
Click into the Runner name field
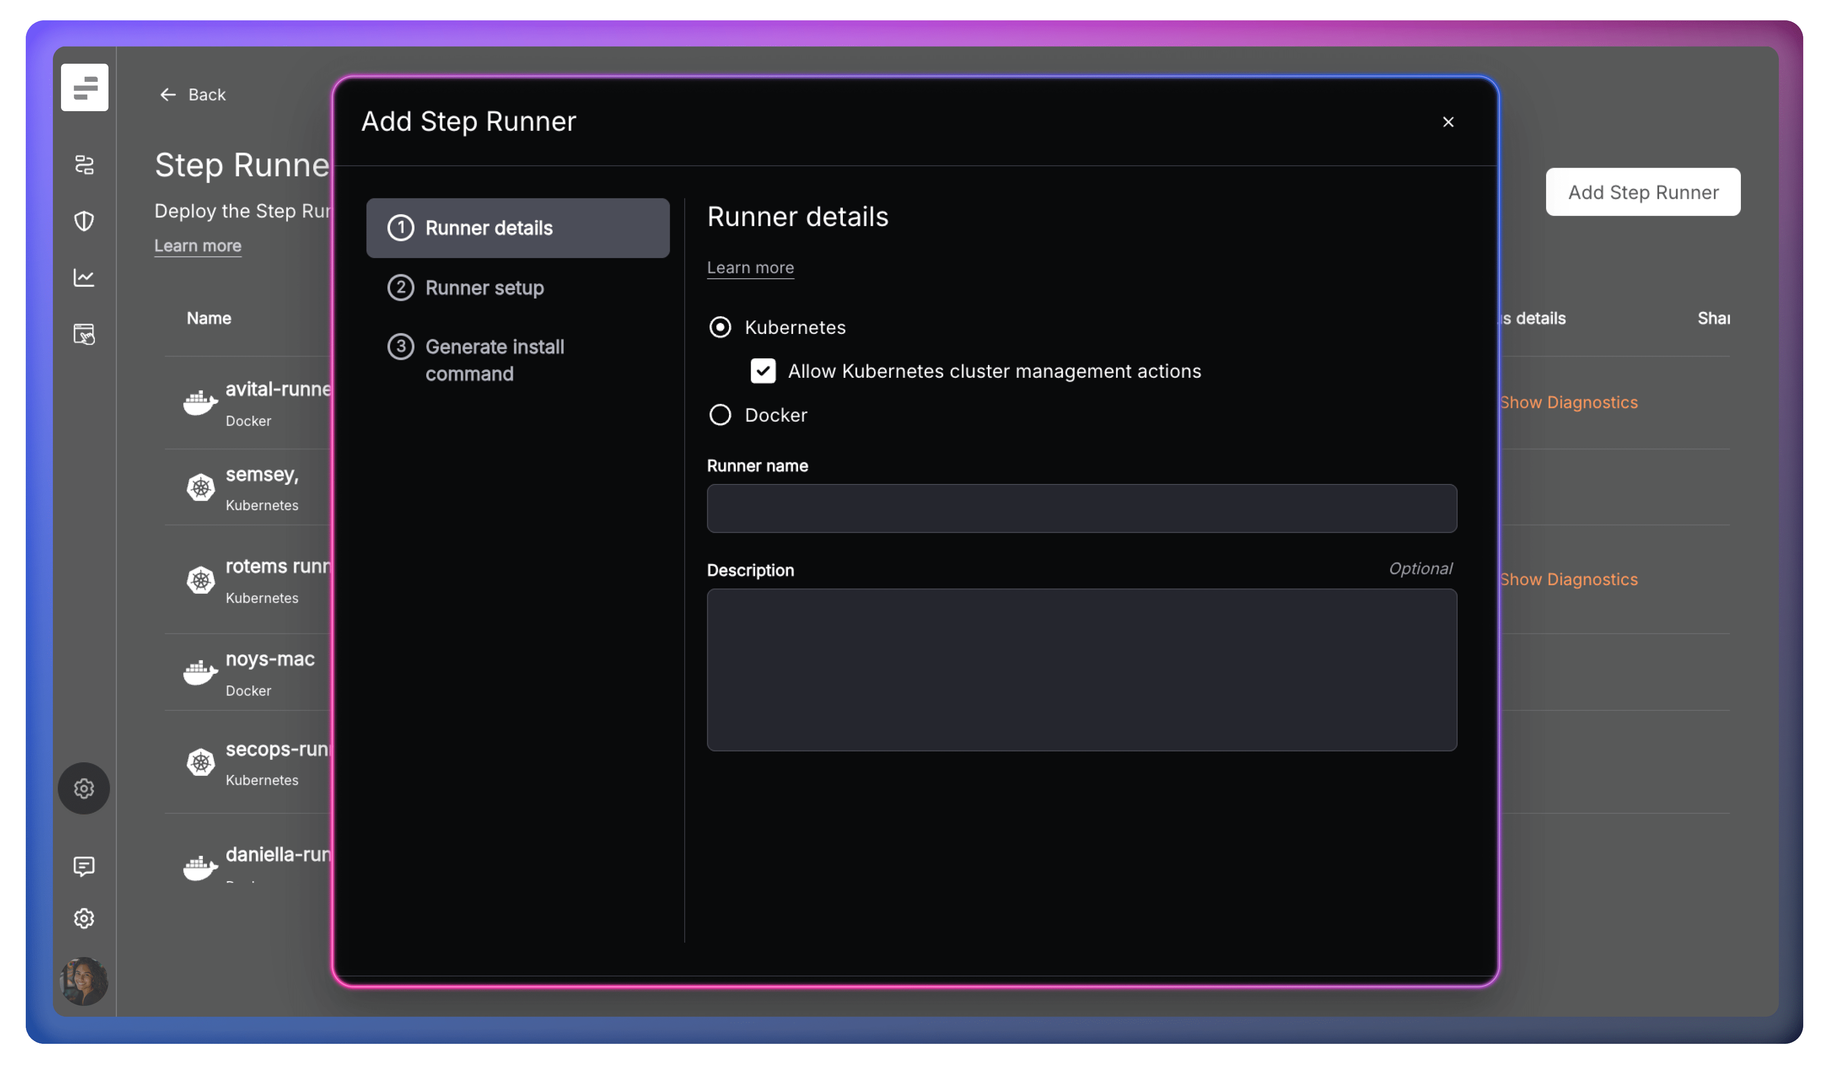[x=1081, y=509]
